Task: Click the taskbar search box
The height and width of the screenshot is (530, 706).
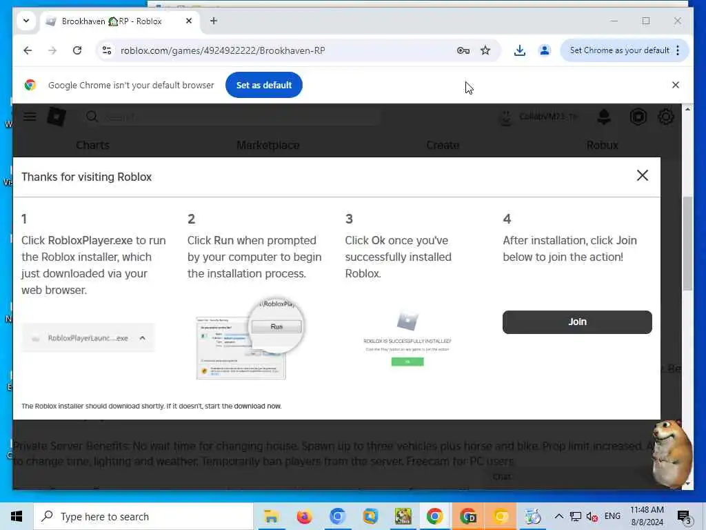Action: click(x=143, y=516)
